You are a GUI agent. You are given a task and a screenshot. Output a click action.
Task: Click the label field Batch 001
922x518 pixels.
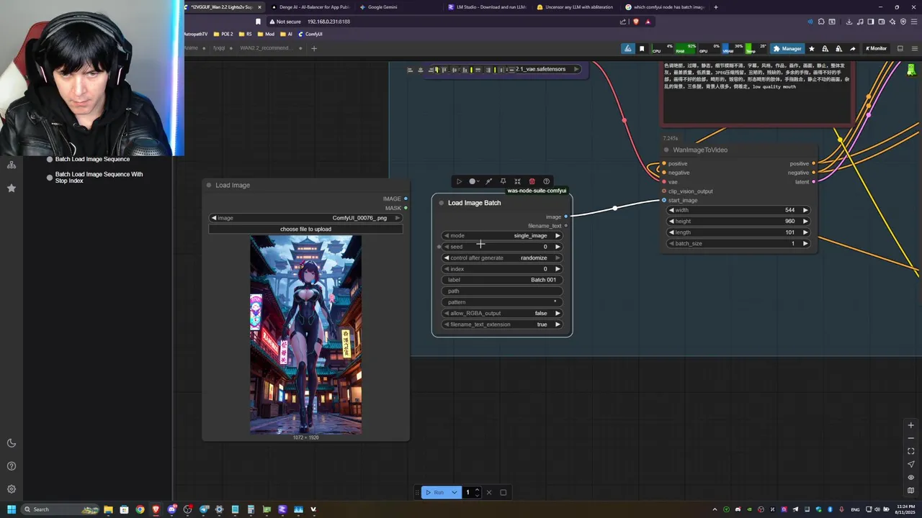pos(502,280)
